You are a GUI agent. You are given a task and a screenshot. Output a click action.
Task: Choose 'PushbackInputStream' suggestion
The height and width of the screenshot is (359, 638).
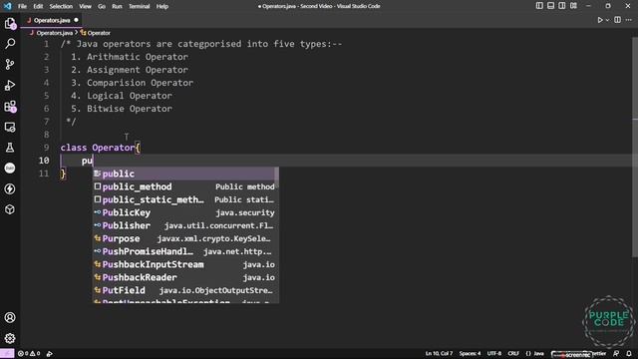183,264
